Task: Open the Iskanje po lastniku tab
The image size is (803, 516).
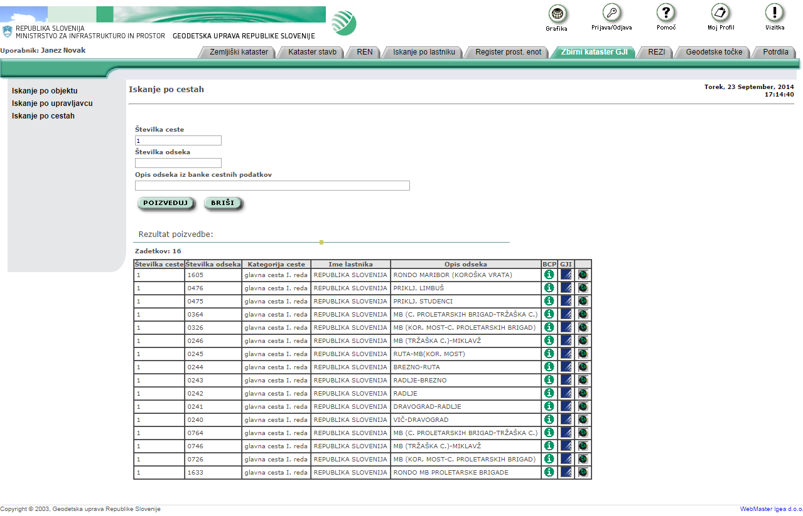Action: click(x=424, y=52)
